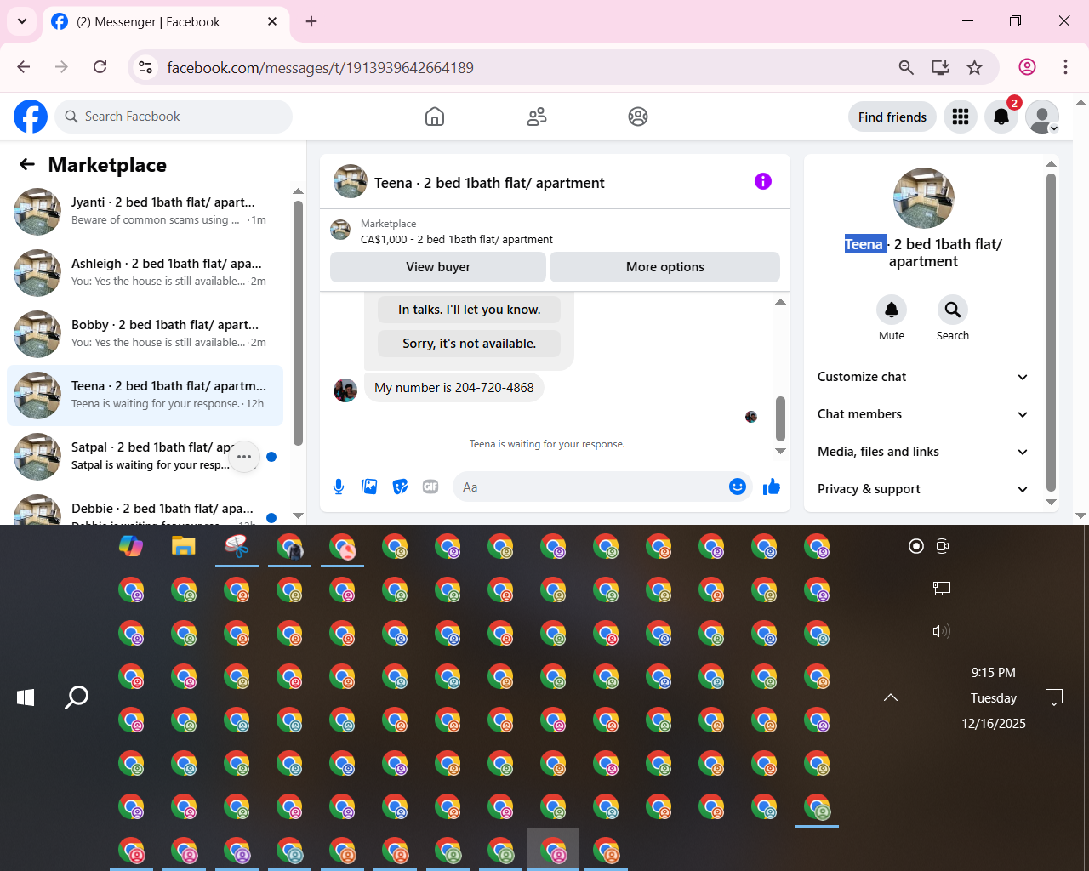Viewport: 1089px width, 871px height.
Task: Open the Facebook menu grid
Action: 961,117
